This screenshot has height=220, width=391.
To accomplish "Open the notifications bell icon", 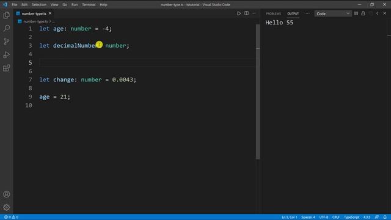I will pos(385,217).
